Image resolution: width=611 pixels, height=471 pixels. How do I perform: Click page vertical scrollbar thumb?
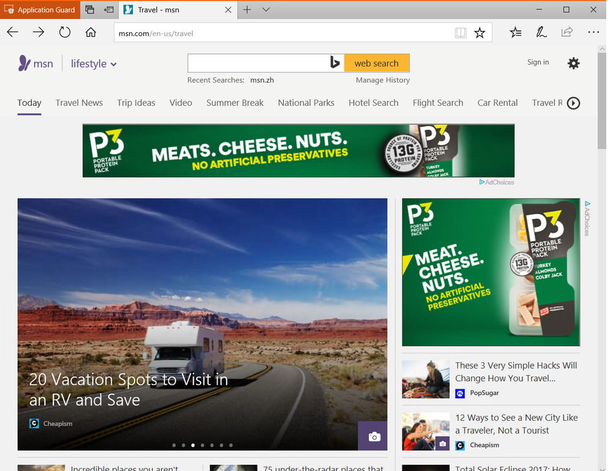pyautogui.click(x=602, y=101)
